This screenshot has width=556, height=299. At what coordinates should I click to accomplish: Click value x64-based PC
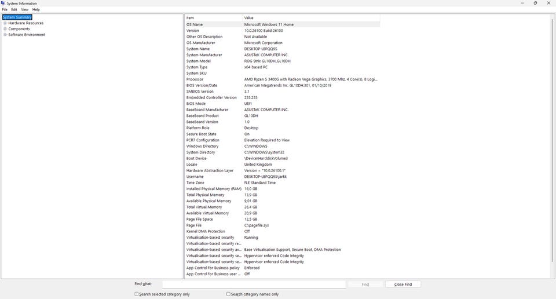[x=255, y=67]
